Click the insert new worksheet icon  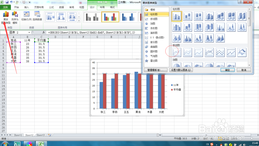tap(49, 135)
